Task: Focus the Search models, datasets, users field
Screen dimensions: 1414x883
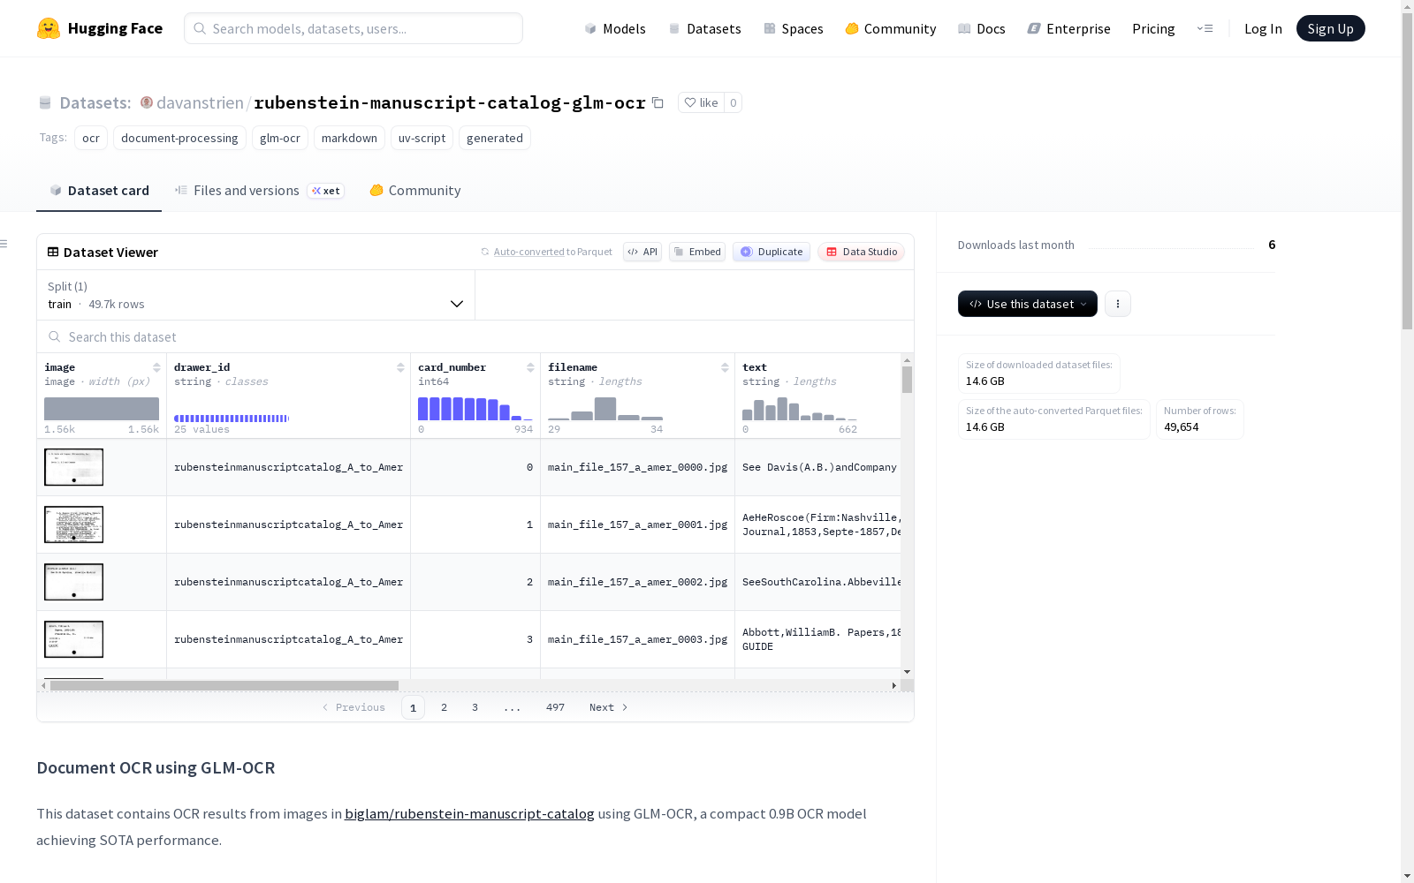Action: pos(353,28)
